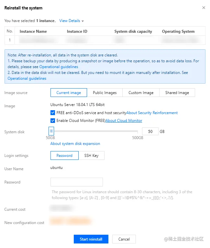Close the Reinstall the system dialog

pyautogui.click(x=204, y=7)
